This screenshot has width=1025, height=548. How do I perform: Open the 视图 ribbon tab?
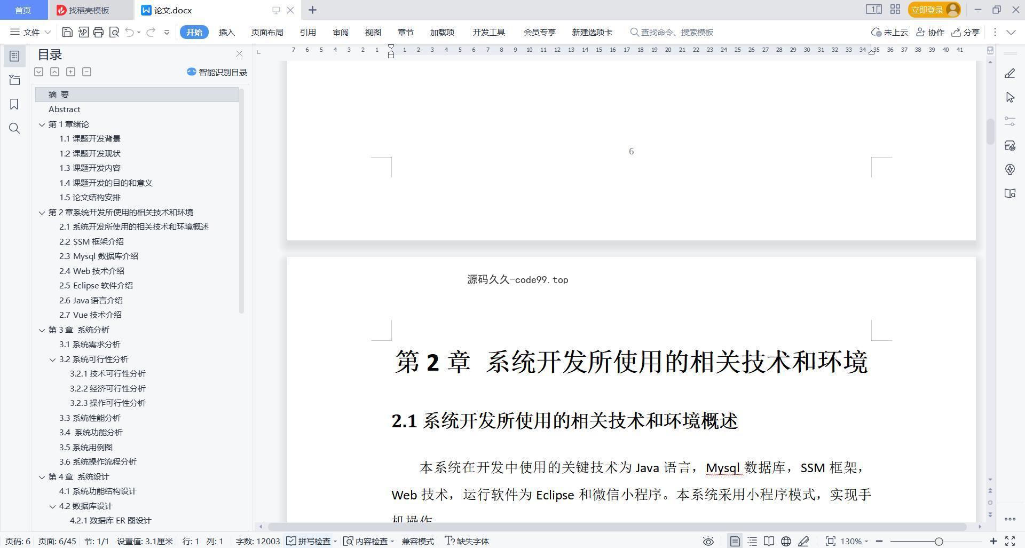(x=373, y=32)
